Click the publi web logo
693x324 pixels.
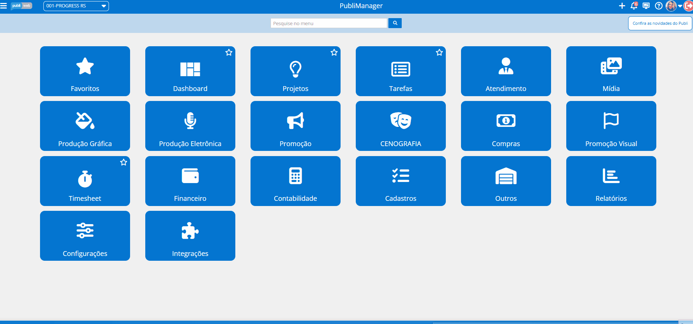click(21, 6)
